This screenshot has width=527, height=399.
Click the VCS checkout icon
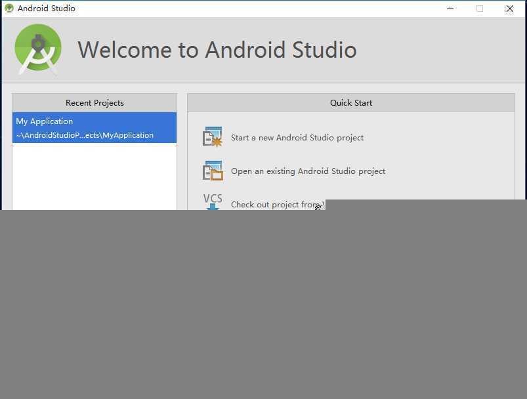pyautogui.click(x=213, y=201)
